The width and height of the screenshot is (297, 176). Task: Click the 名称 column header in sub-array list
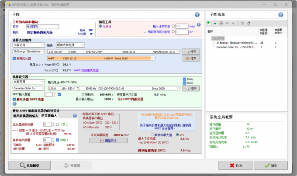pos(210,31)
